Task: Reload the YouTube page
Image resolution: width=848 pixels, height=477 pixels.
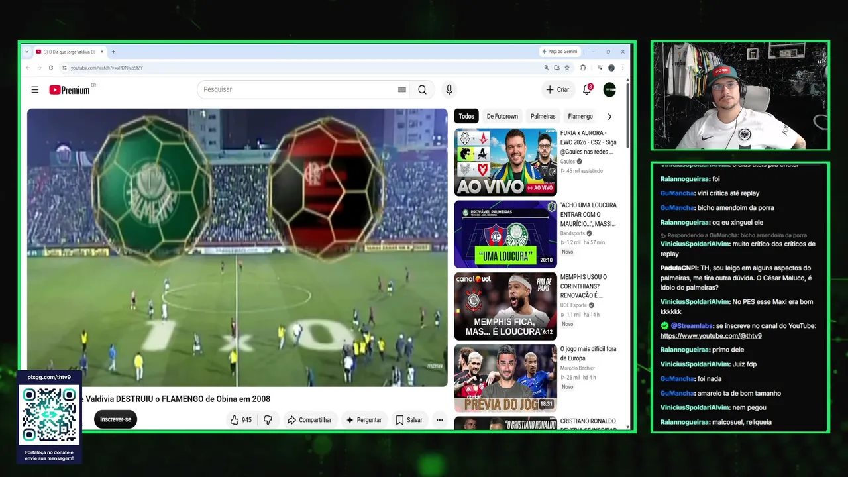Action: (x=50, y=68)
